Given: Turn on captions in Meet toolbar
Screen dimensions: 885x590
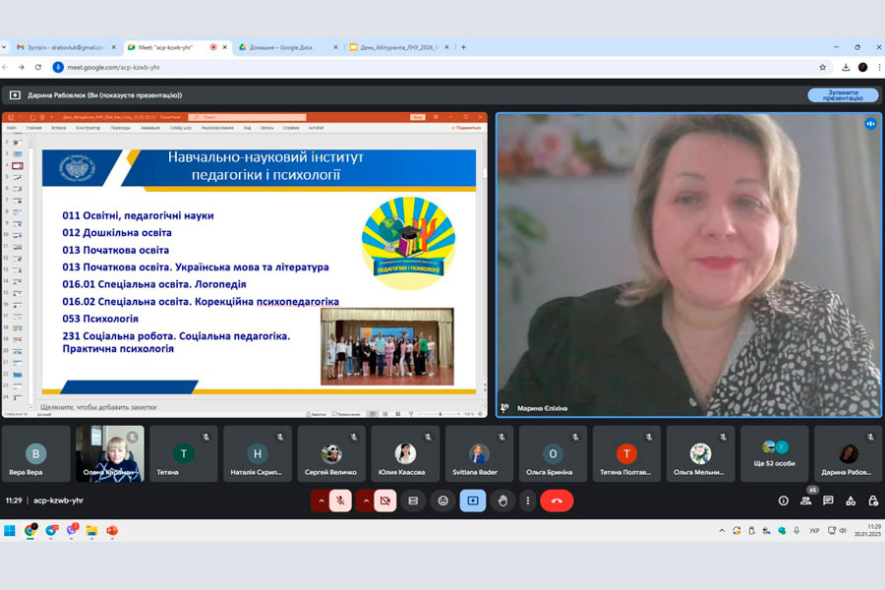Looking at the screenshot, I should [x=414, y=501].
